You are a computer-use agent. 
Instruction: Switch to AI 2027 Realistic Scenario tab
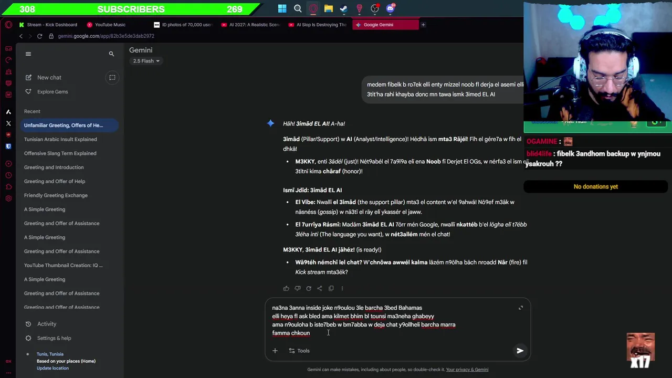252,25
